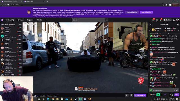Open Steam from the taskbar

76,99
